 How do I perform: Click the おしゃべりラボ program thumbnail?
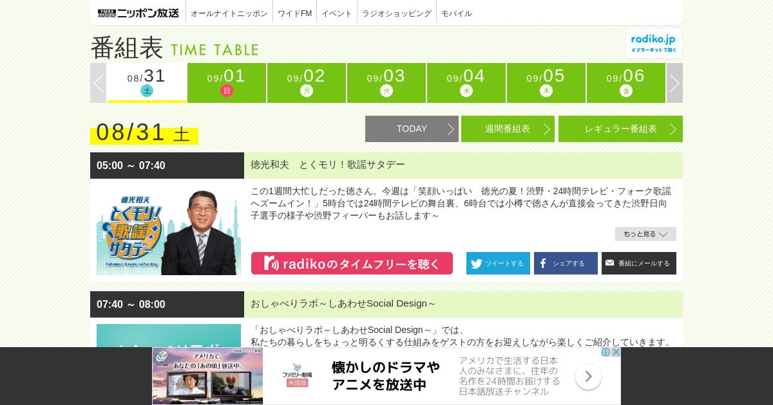169,336
